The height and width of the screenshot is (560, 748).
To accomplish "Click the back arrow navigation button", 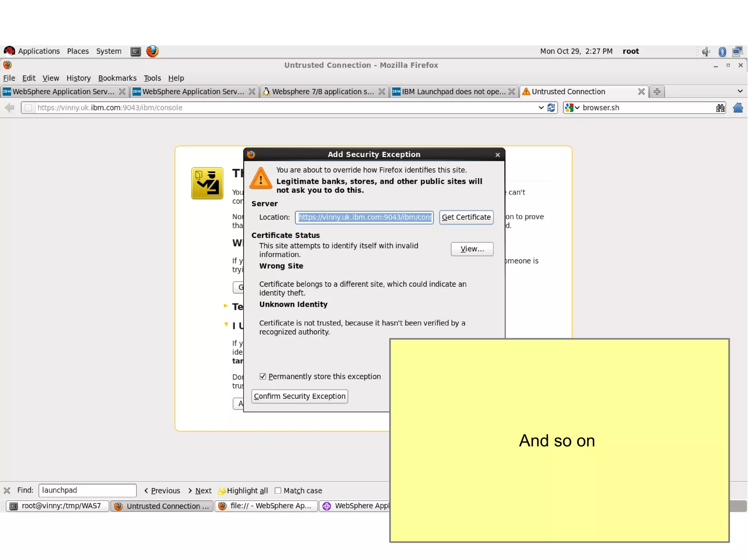I will click(x=10, y=108).
